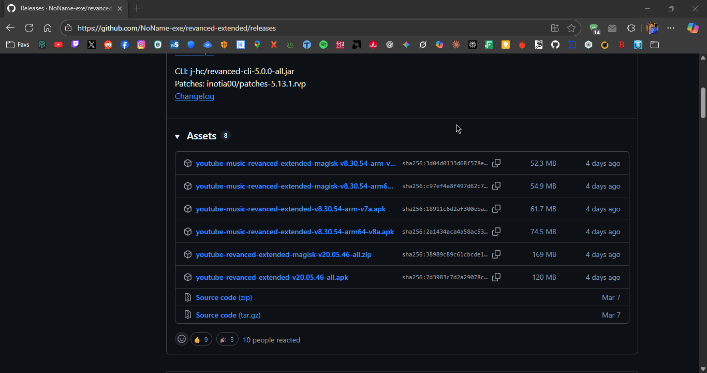Add page to favorites star icon
Image resolution: width=707 pixels, height=373 pixels.
pos(571,28)
